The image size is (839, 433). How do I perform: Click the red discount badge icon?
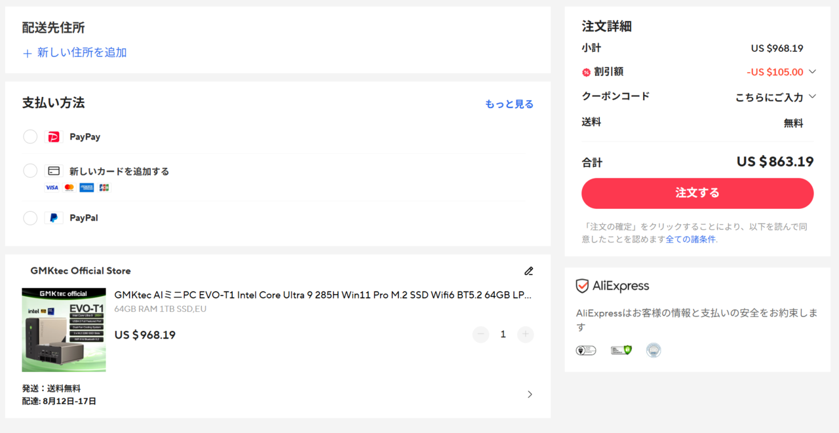pyautogui.click(x=586, y=72)
